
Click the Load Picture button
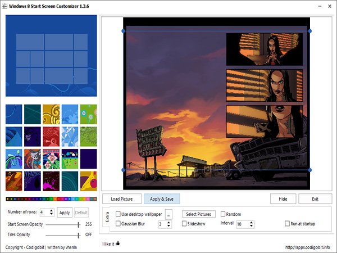(122, 199)
